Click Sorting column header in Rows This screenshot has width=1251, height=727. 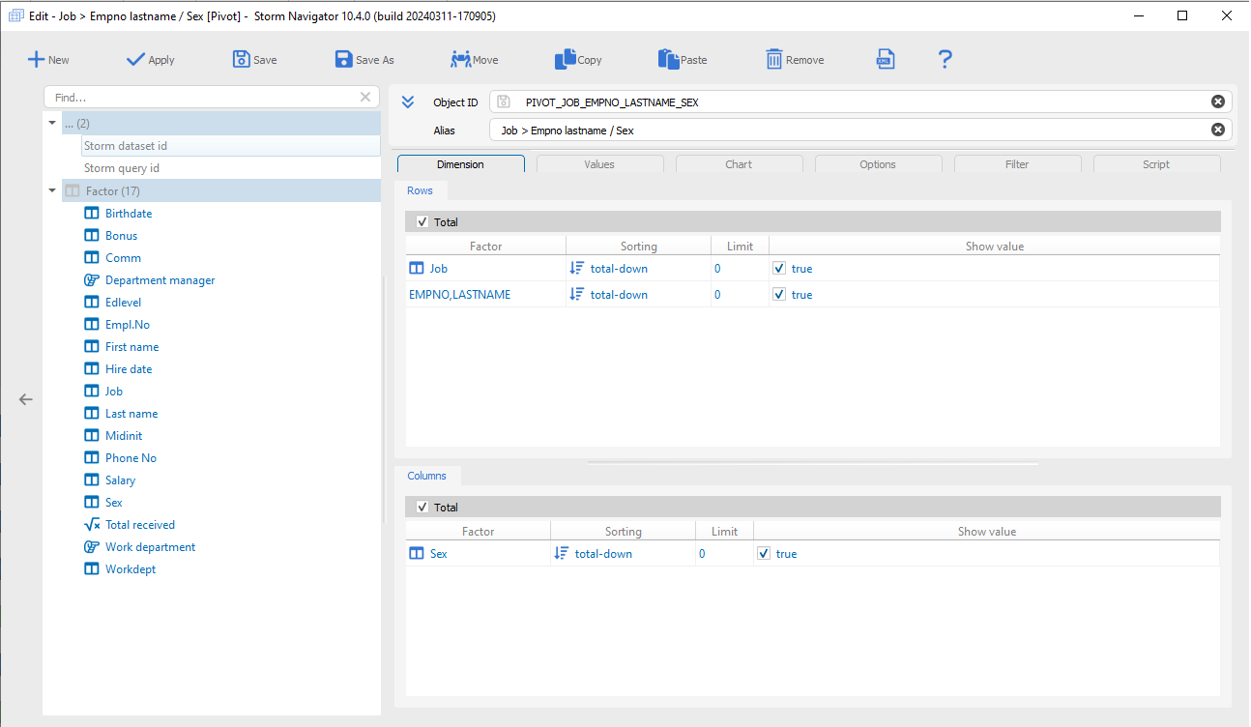click(x=638, y=247)
